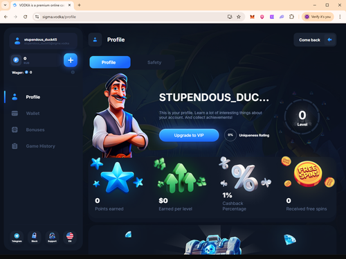This screenshot has height=259, width=346.
Task: Open the Extensions puzzle menu
Action: 291,17
